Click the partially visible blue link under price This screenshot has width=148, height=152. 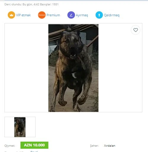[x=34, y=151]
